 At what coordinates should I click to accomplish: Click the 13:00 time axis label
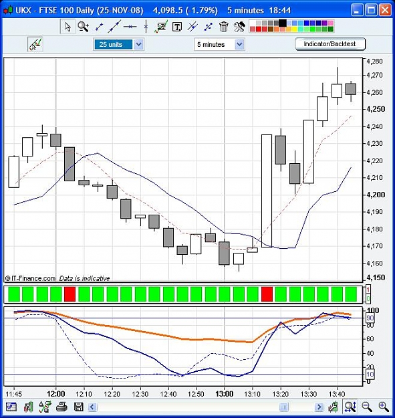click(225, 394)
